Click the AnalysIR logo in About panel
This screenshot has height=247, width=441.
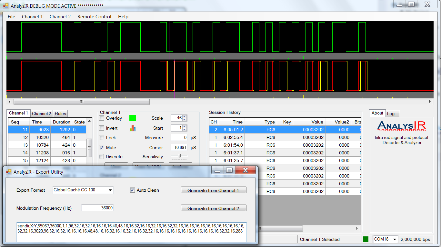click(401, 126)
